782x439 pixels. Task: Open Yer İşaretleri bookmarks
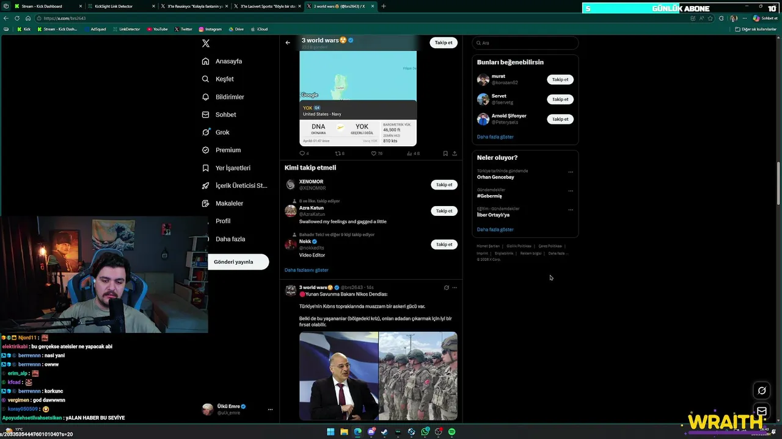click(x=226, y=168)
